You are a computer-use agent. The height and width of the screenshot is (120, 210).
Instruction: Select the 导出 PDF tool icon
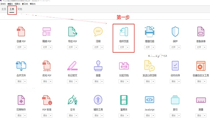tap(72, 32)
